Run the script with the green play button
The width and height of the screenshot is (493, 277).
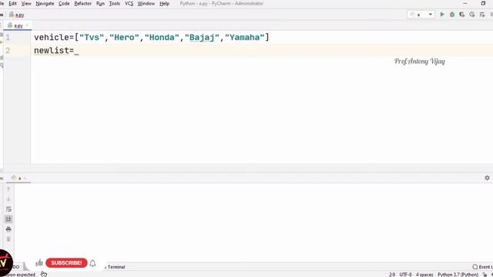click(442, 15)
